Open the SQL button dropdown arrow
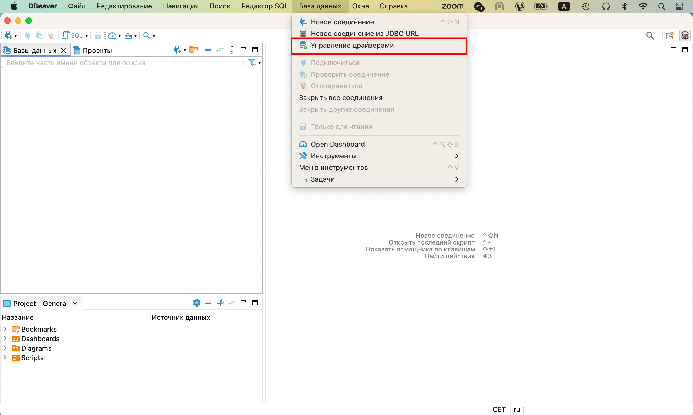 click(86, 36)
